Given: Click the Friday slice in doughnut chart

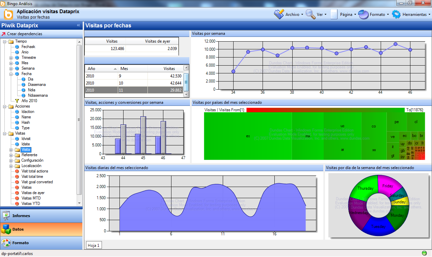Looking at the screenshot, I should (387, 186).
